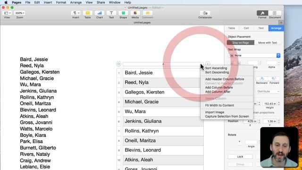302x170 pixels.
Task: Select row header number 4
Action: point(119,102)
